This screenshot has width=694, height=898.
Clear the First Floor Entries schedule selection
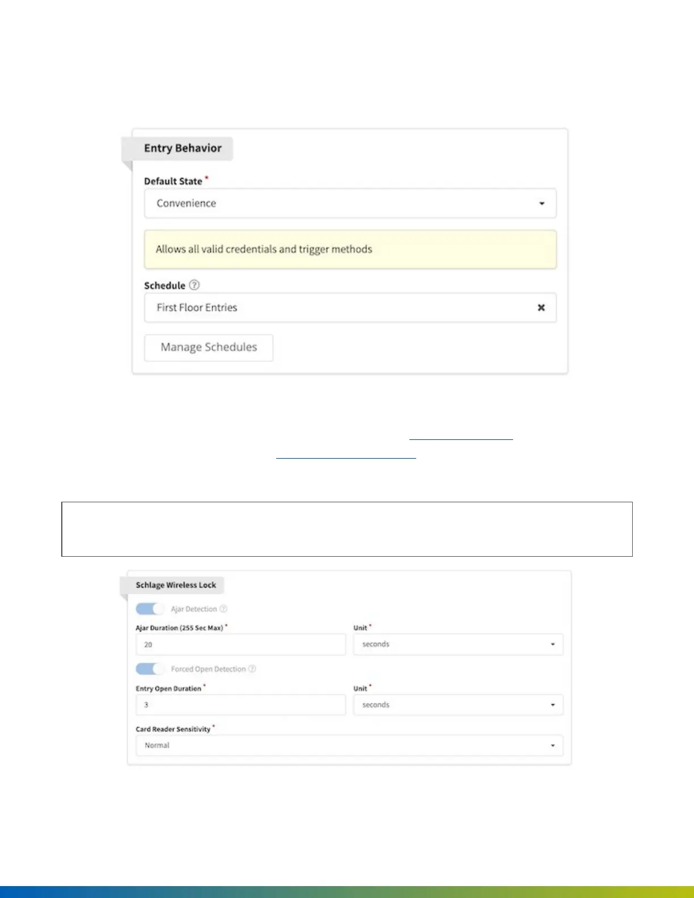tap(541, 307)
